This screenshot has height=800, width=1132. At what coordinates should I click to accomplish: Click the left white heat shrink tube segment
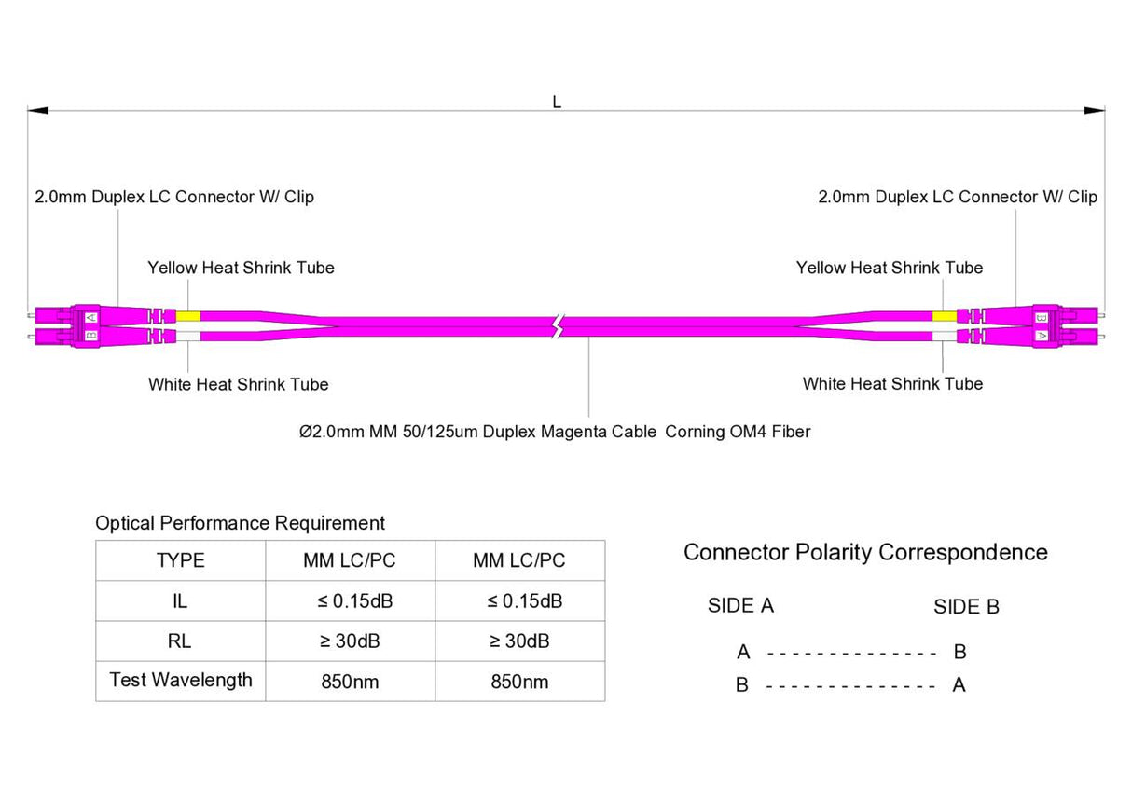coord(188,336)
